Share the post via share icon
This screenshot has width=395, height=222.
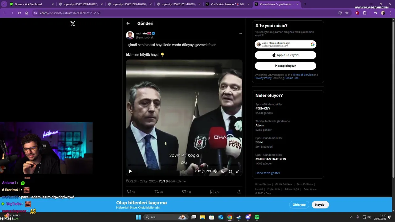click(x=239, y=191)
